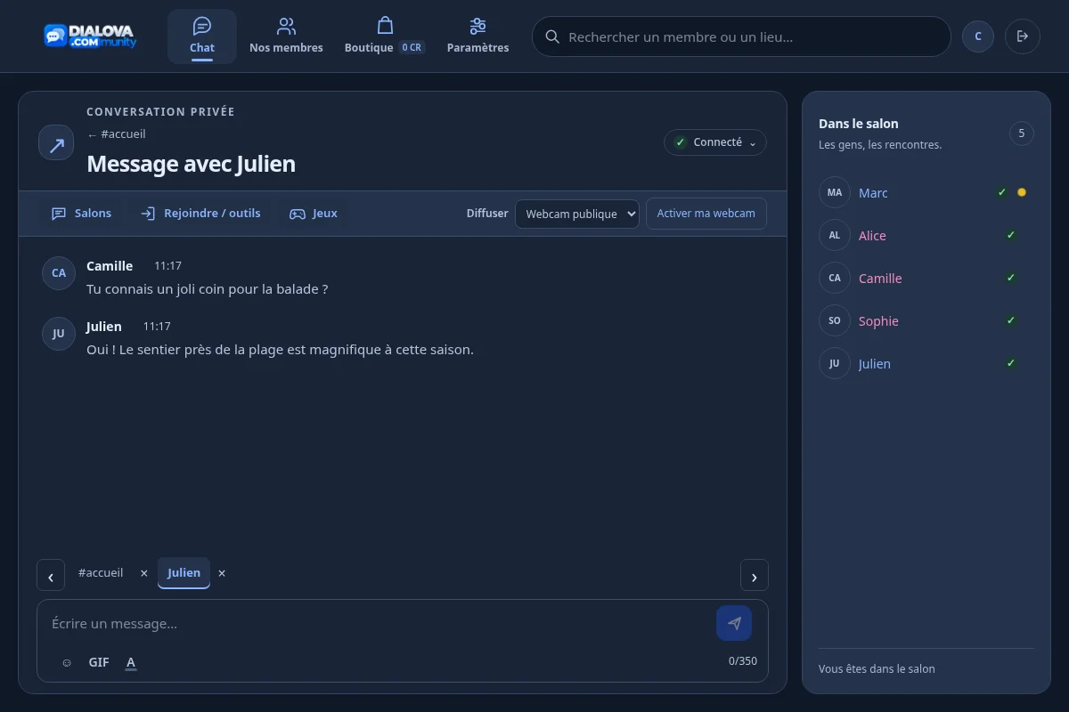Send message with paper plane button
1069x712 pixels.
734,623
